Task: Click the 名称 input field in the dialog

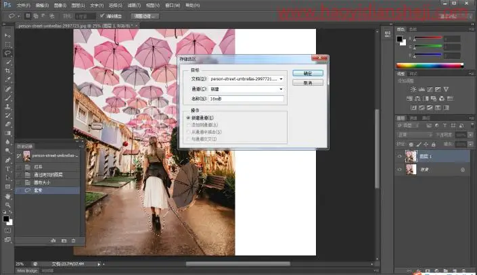Action: (x=246, y=99)
